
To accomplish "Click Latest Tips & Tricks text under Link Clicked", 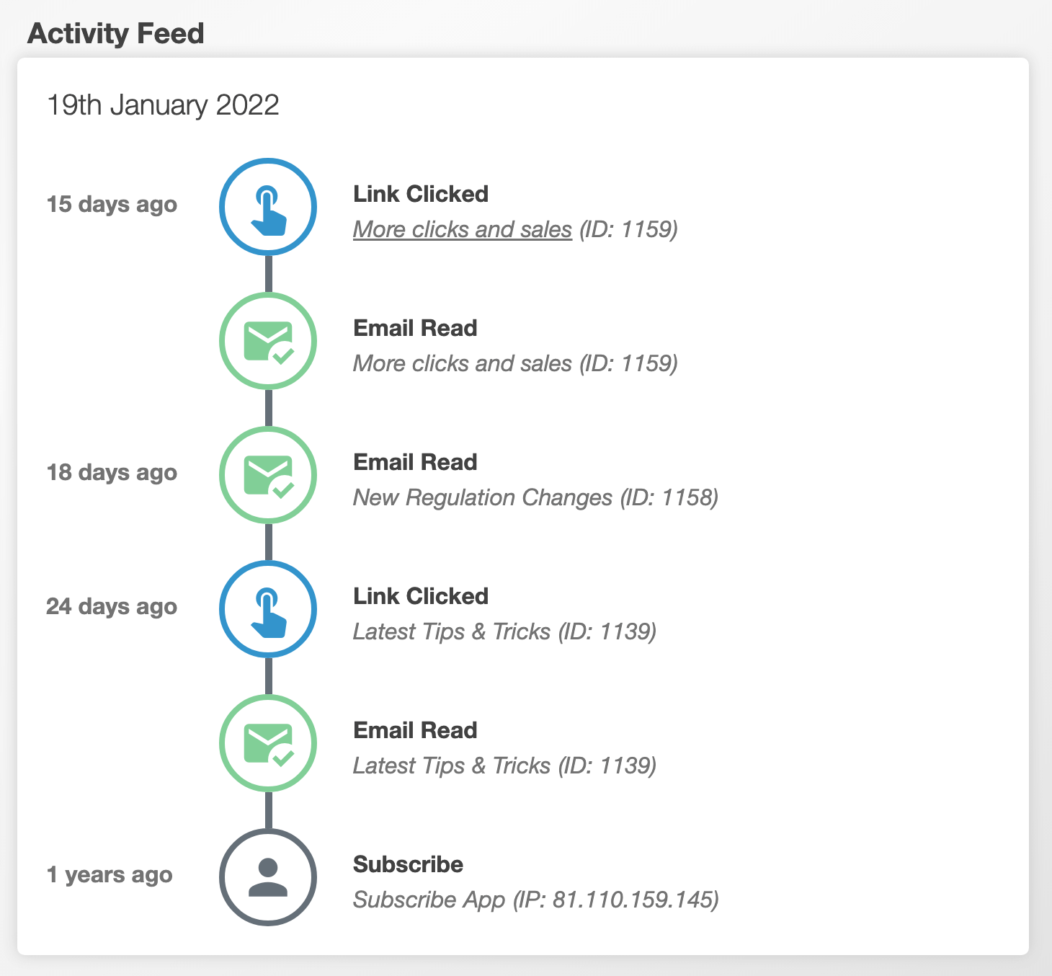I will 504,631.
